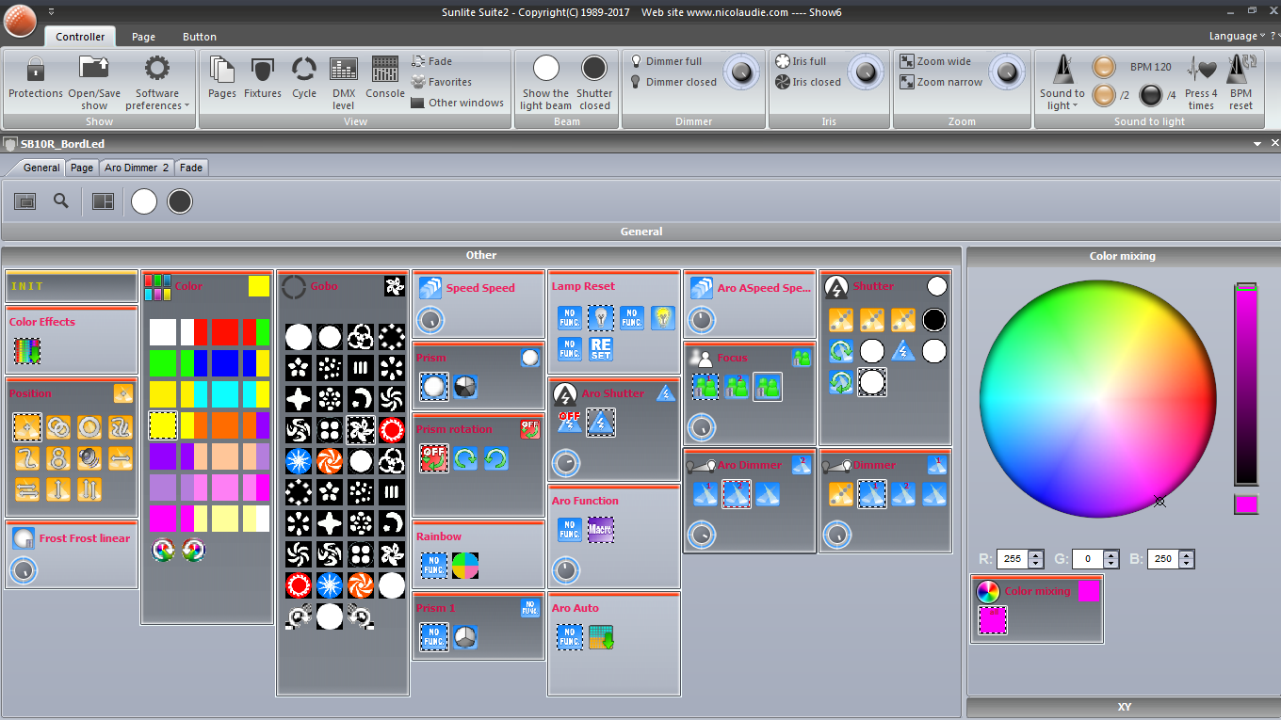Click the INIT button
This screenshot has width=1281, height=720.
(72, 286)
